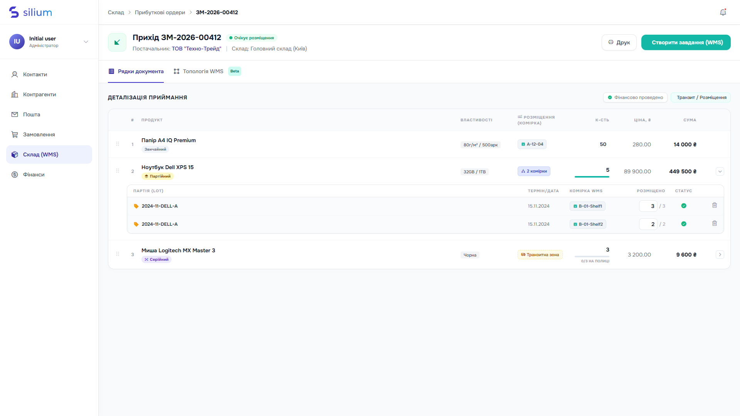Click the Друк print button
This screenshot has width=740, height=416.
619,42
